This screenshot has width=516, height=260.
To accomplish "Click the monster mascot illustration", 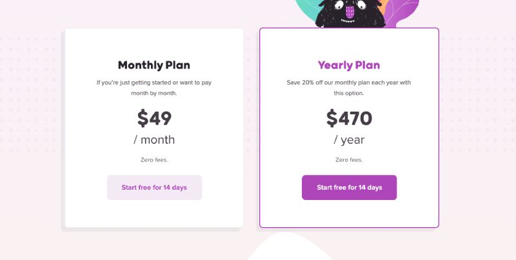I will (350, 14).
